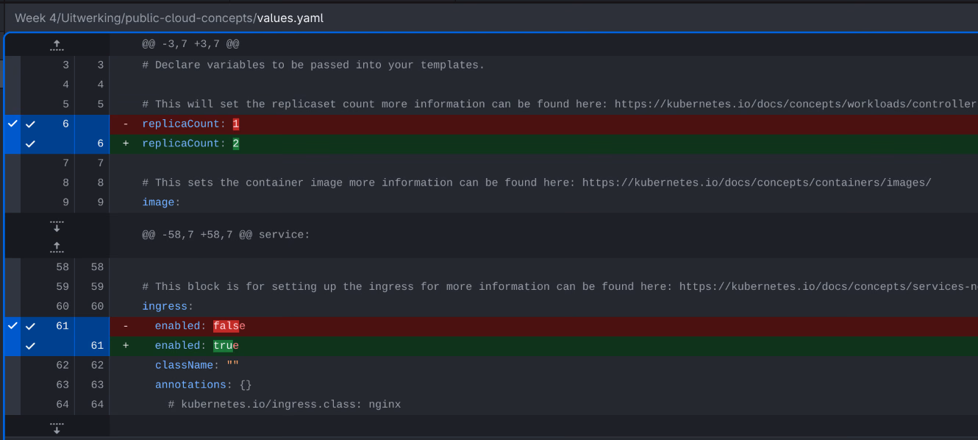Toggle the checkmark on the added replicaCount: 2 line
The height and width of the screenshot is (440, 978).
29,143
